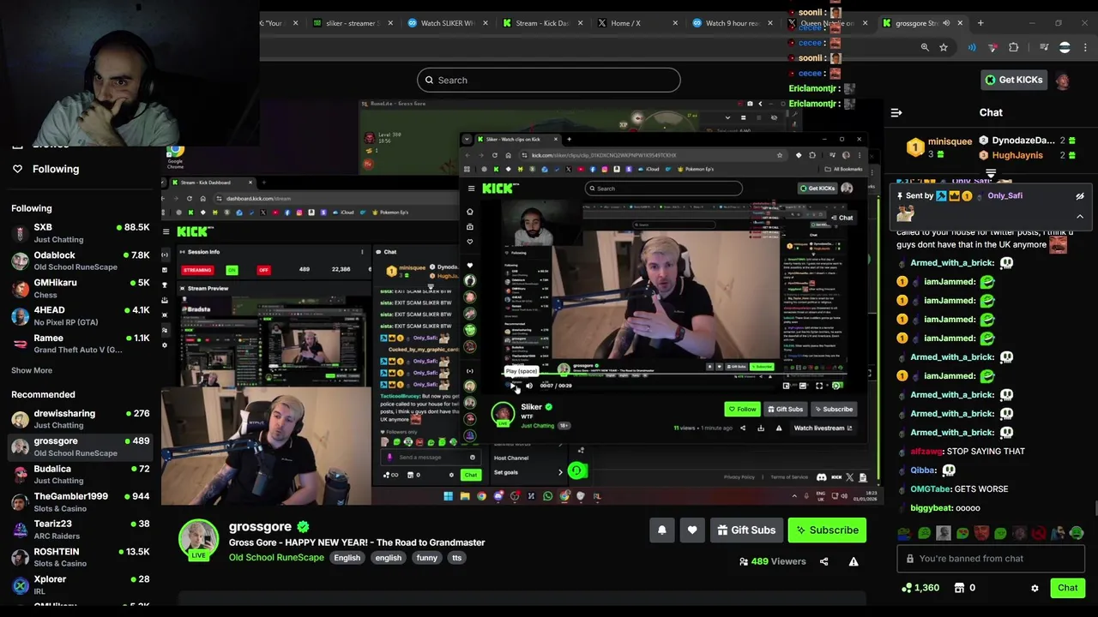The width and height of the screenshot is (1098, 617).
Task: Open Xplorer recommended channel
Action: point(81,584)
